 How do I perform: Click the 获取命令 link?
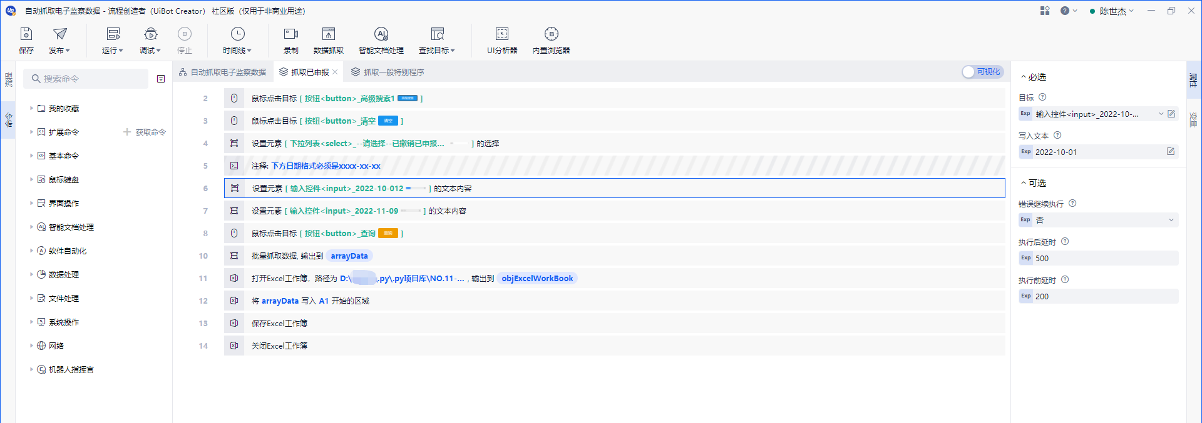145,132
